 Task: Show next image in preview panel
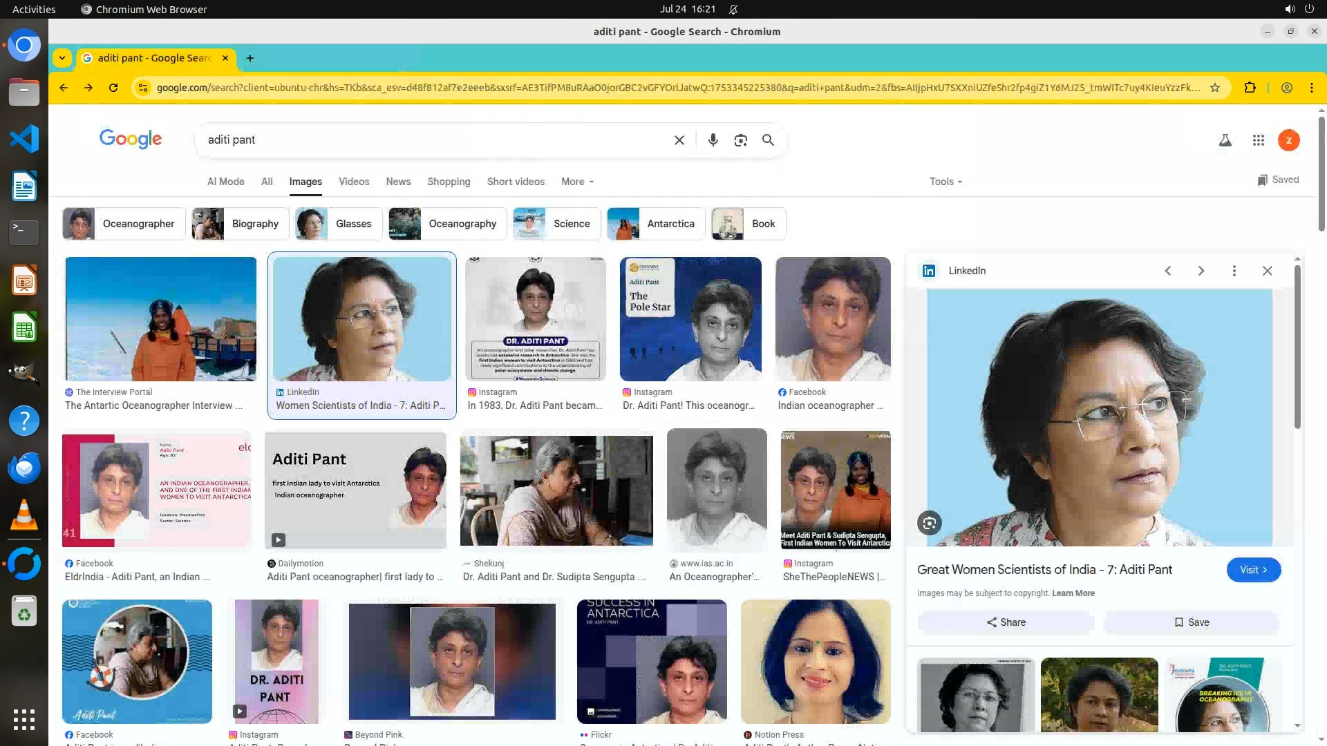coord(1201,271)
